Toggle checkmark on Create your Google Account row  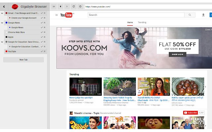click(x=42, y=18)
